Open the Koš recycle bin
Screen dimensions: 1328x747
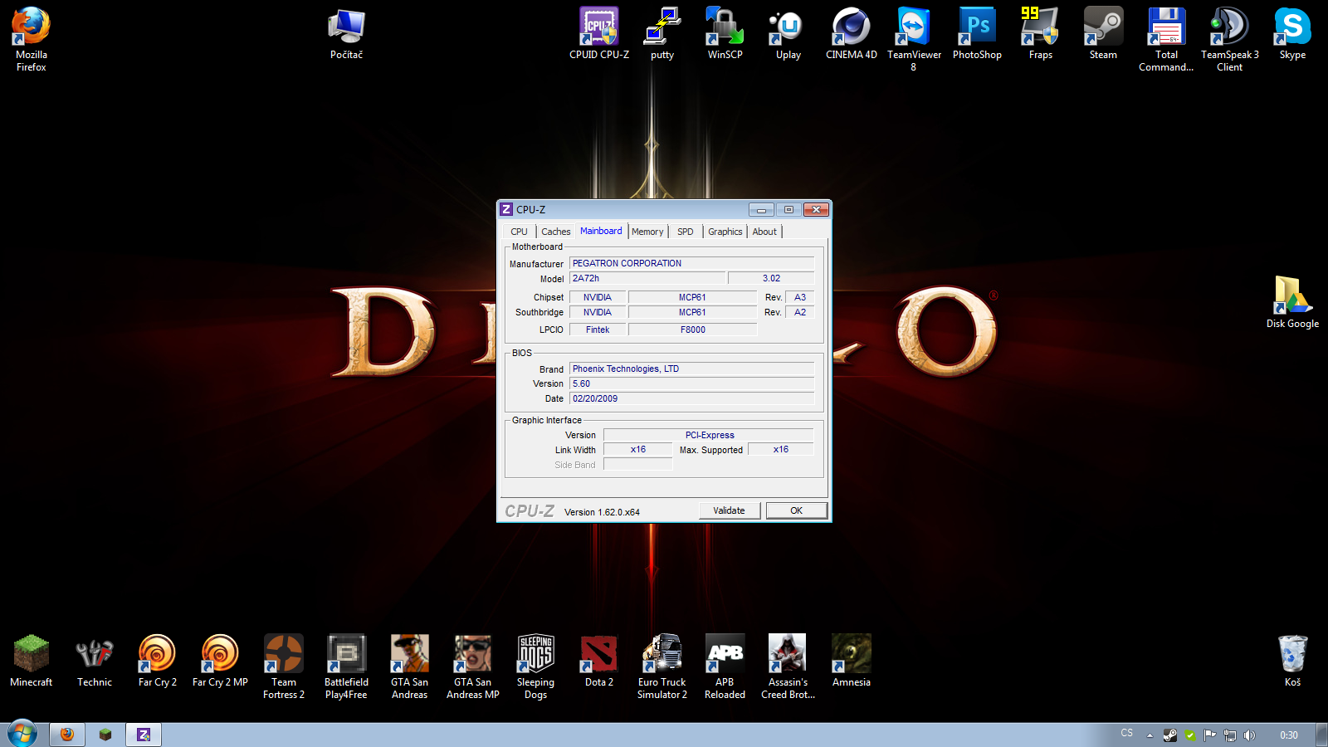click(x=1292, y=656)
